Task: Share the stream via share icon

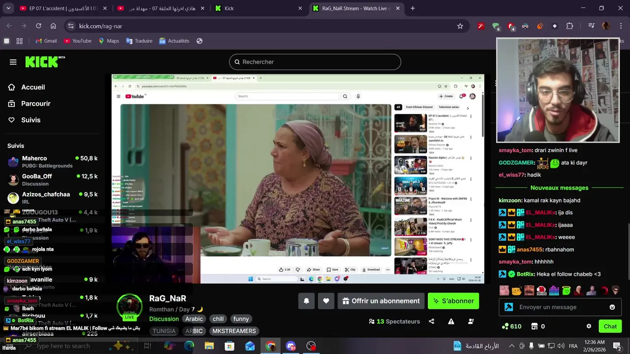Action: click(x=432, y=322)
